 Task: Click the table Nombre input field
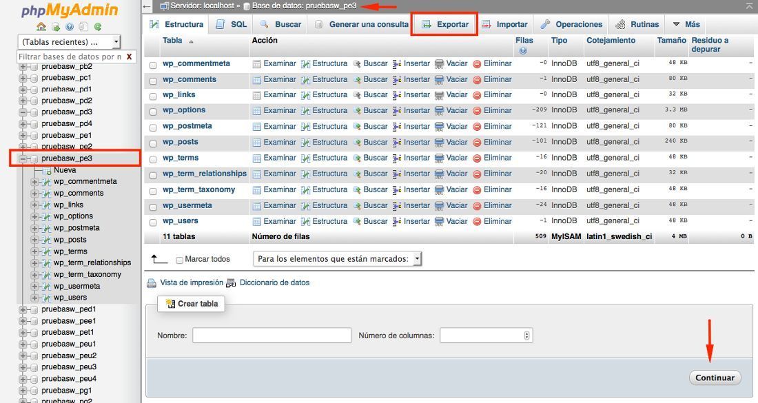click(x=270, y=335)
